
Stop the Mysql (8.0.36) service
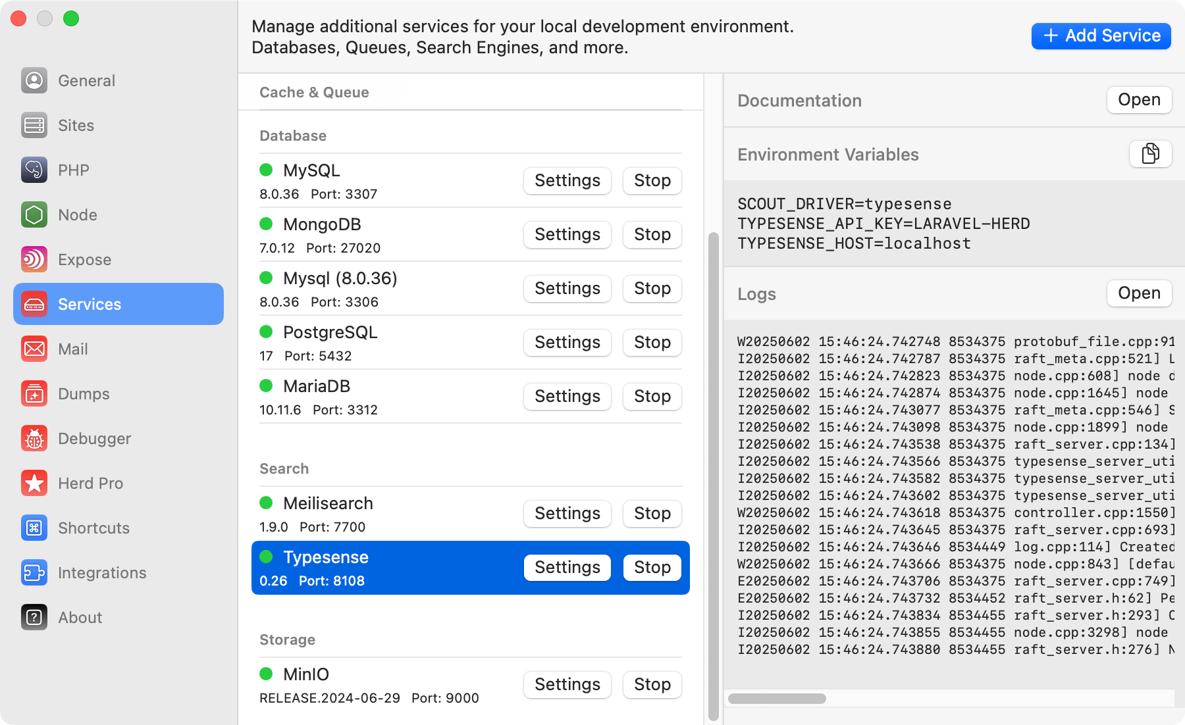click(652, 288)
